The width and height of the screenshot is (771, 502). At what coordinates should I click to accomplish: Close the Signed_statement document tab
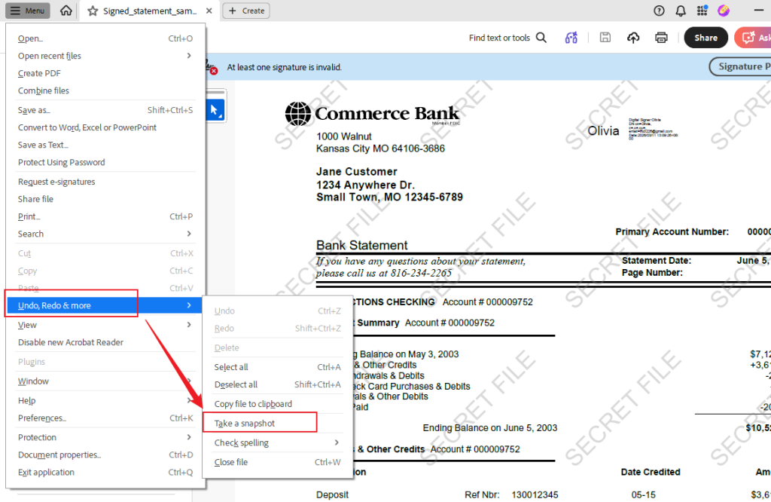coord(209,11)
